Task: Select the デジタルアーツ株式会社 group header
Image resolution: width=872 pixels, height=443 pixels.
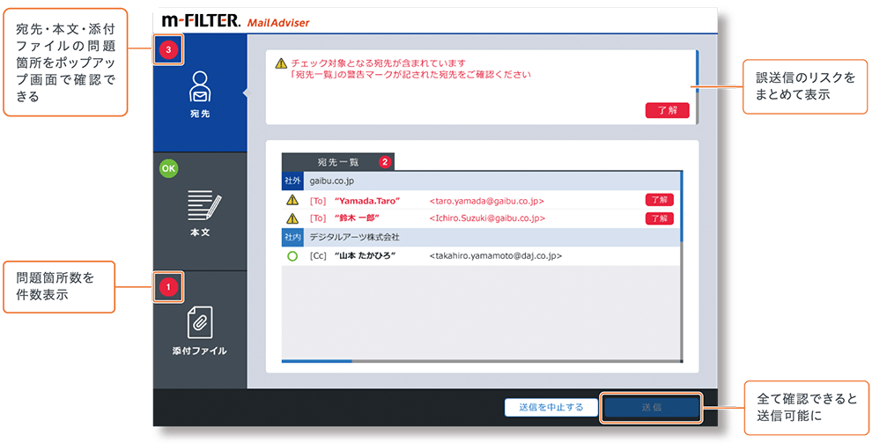Action: 482,237
